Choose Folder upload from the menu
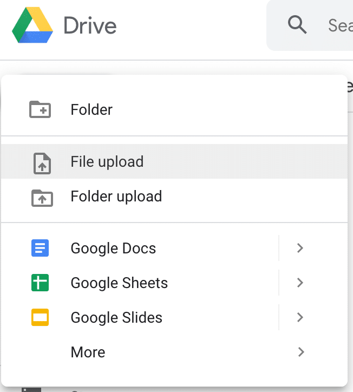353x392 pixels. (x=116, y=197)
